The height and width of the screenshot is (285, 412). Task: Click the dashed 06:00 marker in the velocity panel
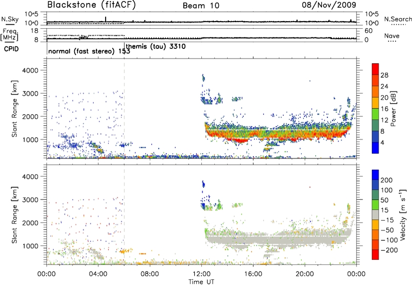point(125,215)
